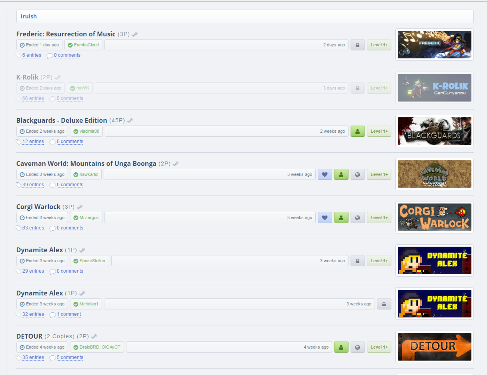Click Level 1+ badge on Caveman World row
The height and width of the screenshot is (375, 487).
pyautogui.click(x=379, y=174)
